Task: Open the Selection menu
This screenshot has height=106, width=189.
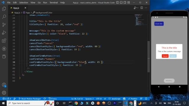Action: (24, 3)
